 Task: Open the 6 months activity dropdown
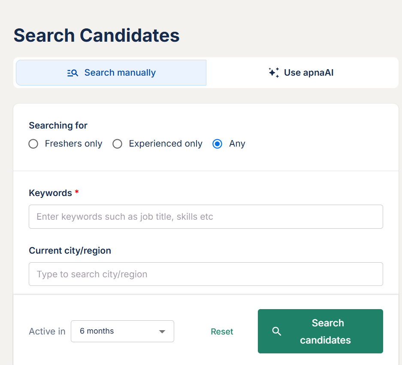[x=122, y=331]
